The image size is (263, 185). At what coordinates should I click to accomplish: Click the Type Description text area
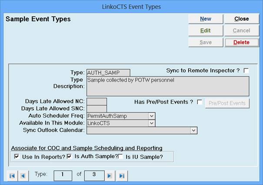168,86
